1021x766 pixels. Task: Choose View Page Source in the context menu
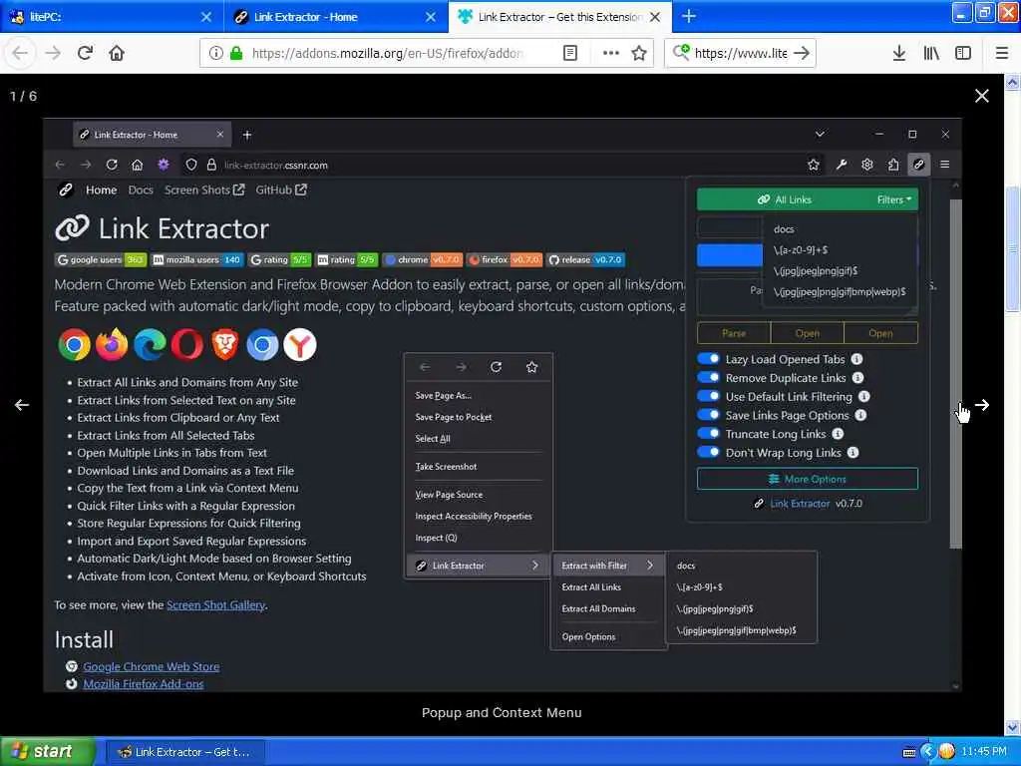tap(450, 495)
